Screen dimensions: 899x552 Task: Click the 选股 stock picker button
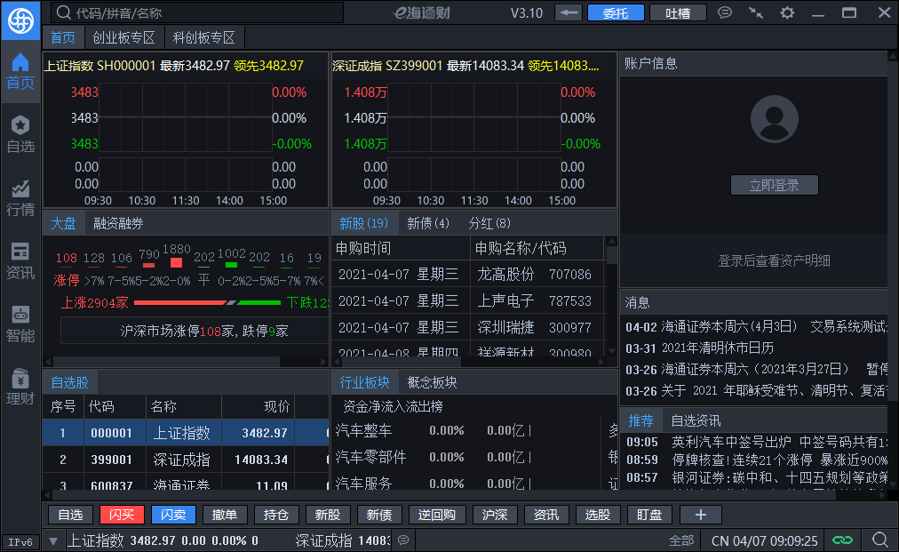coord(598,515)
